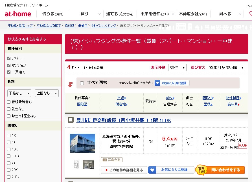Sort by 面積 ascending arrow
The width and height of the screenshot is (252, 182).
(x=212, y=104)
